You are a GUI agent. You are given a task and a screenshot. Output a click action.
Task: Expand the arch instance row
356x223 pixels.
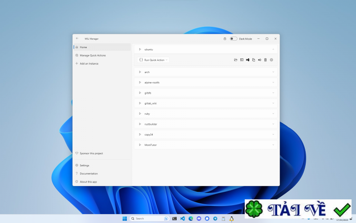273,72
